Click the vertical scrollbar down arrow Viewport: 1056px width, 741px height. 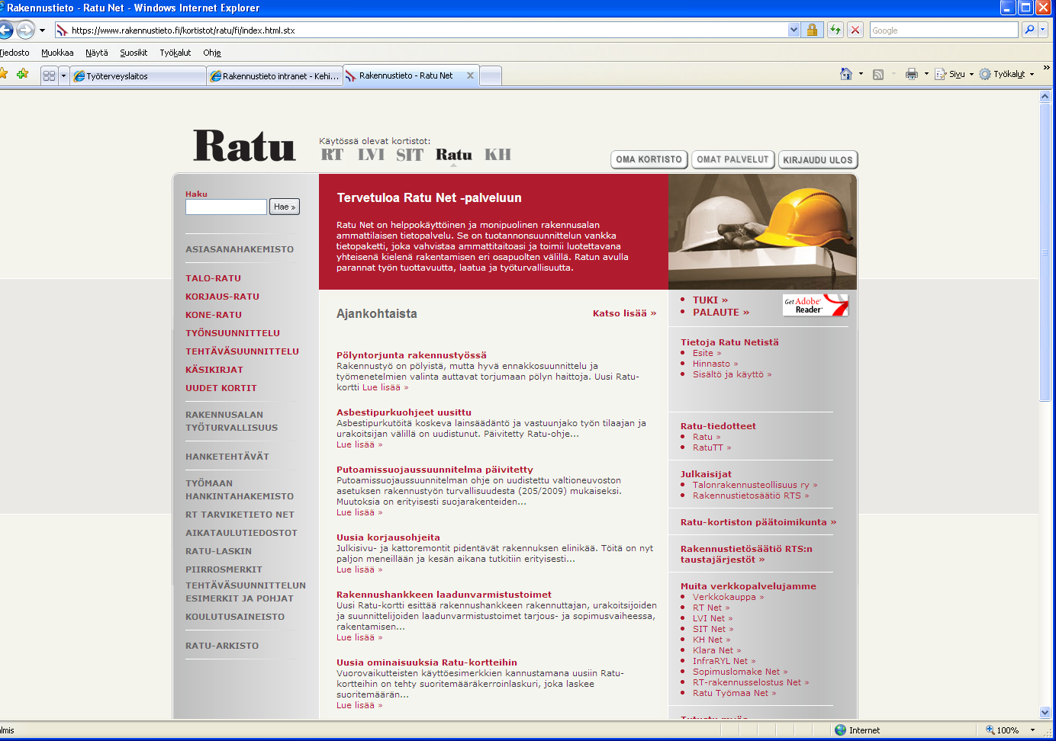pyautogui.click(x=1045, y=713)
